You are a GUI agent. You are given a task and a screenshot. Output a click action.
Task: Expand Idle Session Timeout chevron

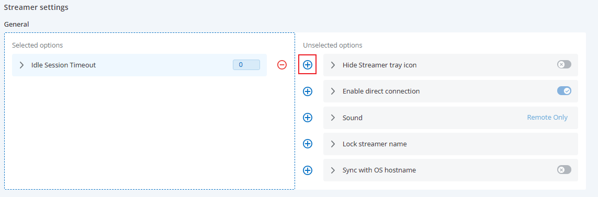point(22,65)
